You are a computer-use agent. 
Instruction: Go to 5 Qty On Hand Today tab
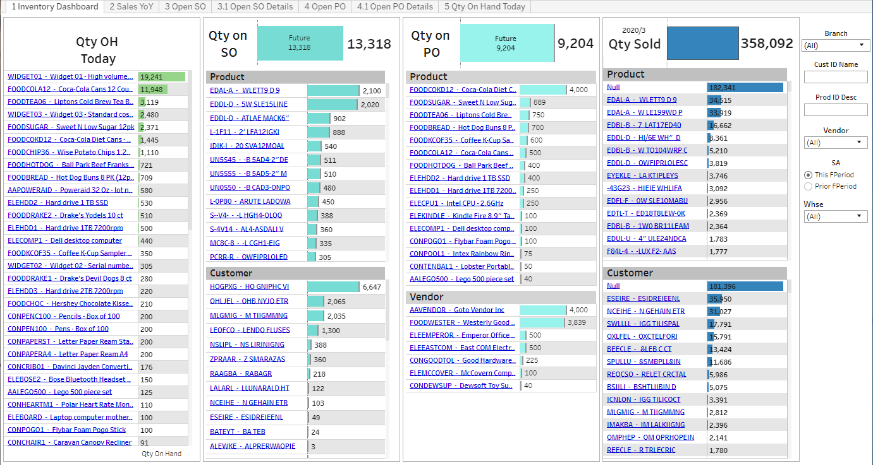tap(484, 6)
